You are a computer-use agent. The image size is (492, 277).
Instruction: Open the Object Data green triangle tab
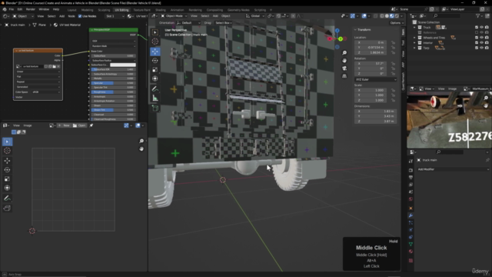coord(411,244)
